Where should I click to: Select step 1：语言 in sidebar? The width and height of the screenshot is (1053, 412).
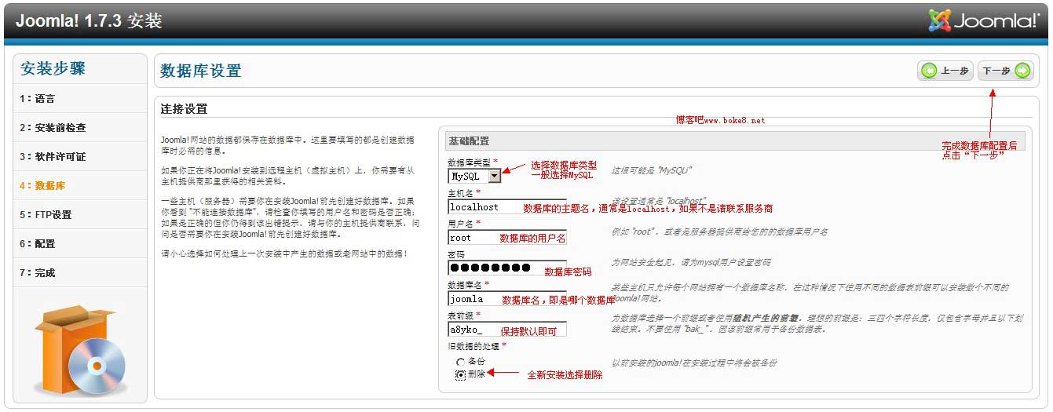pyautogui.click(x=80, y=98)
